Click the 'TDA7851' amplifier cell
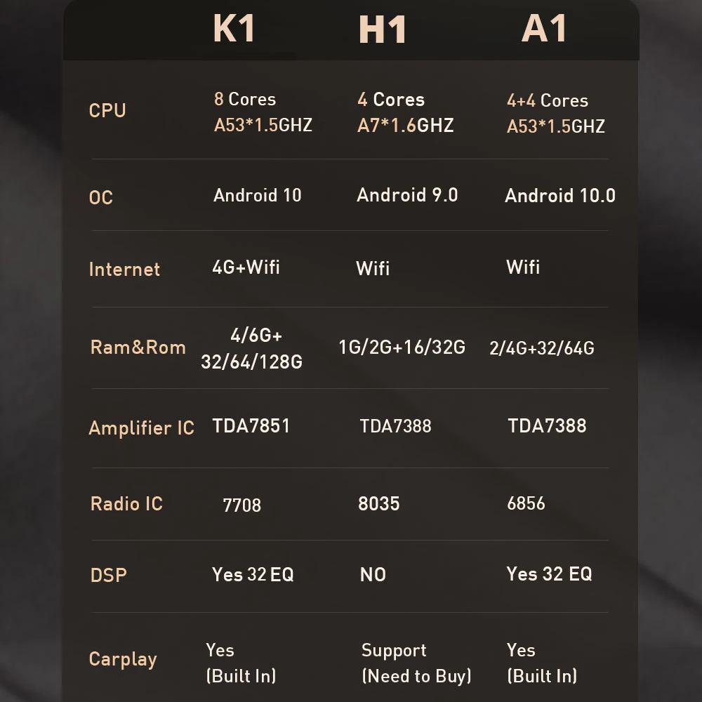The image size is (702, 702). click(x=251, y=426)
